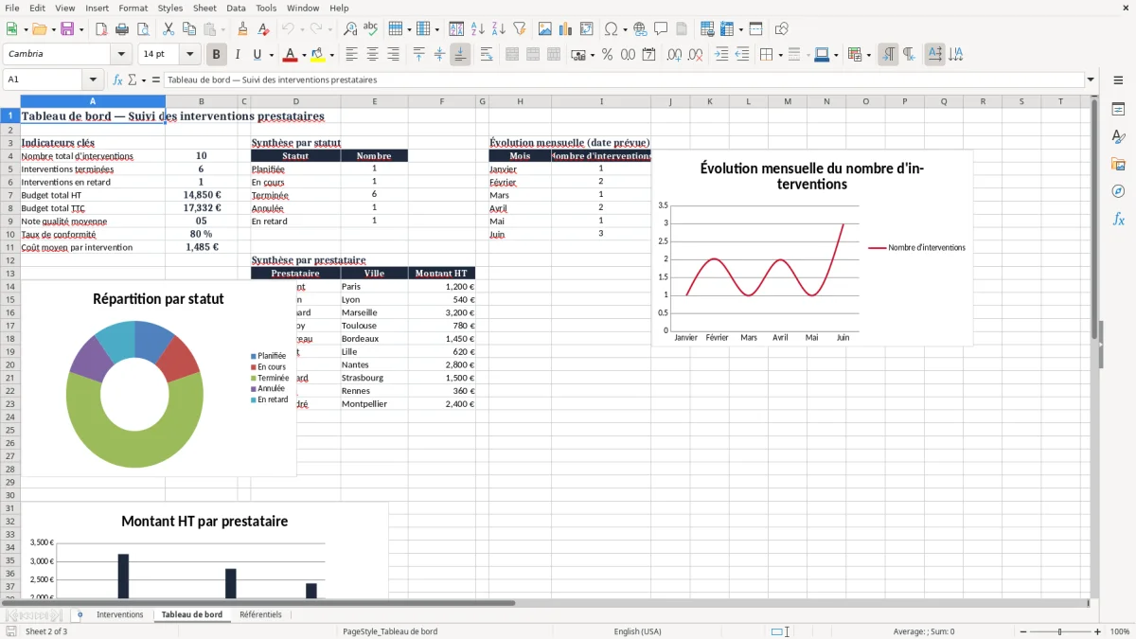Open the Sheet menu
The width and height of the screenshot is (1136, 639).
(x=204, y=8)
